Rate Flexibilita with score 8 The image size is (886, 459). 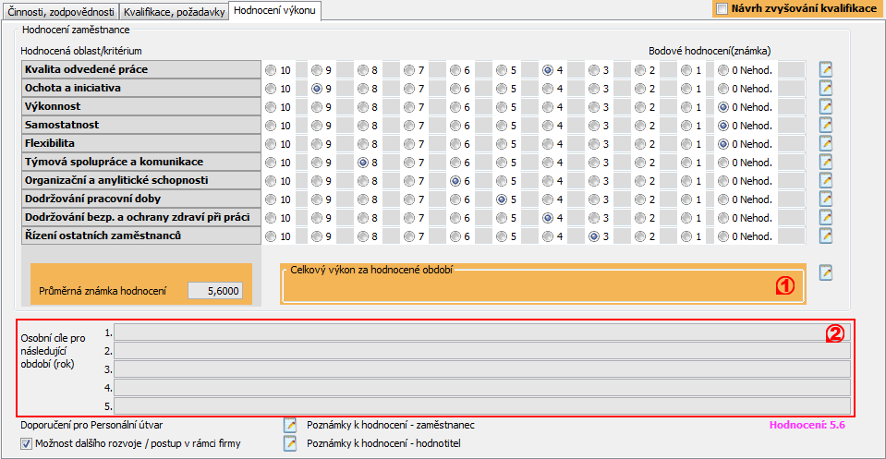[363, 144]
